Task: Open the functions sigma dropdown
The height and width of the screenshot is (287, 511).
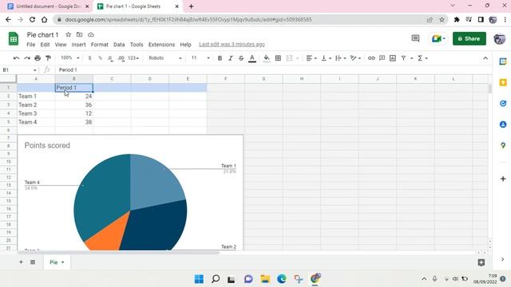Action: tap(422, 58)
